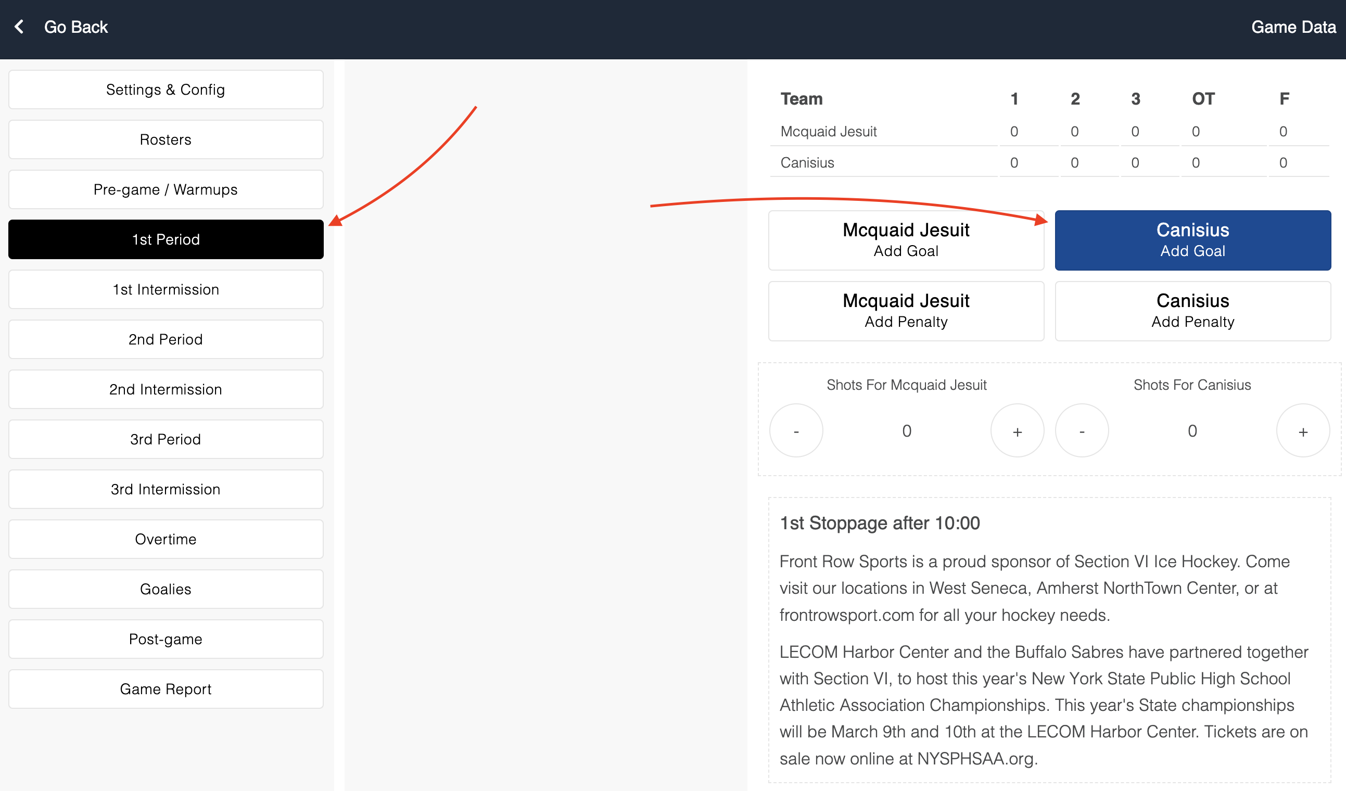1346x791 pixels.
Task: Open the Post-game section
Action: (166, 639)
